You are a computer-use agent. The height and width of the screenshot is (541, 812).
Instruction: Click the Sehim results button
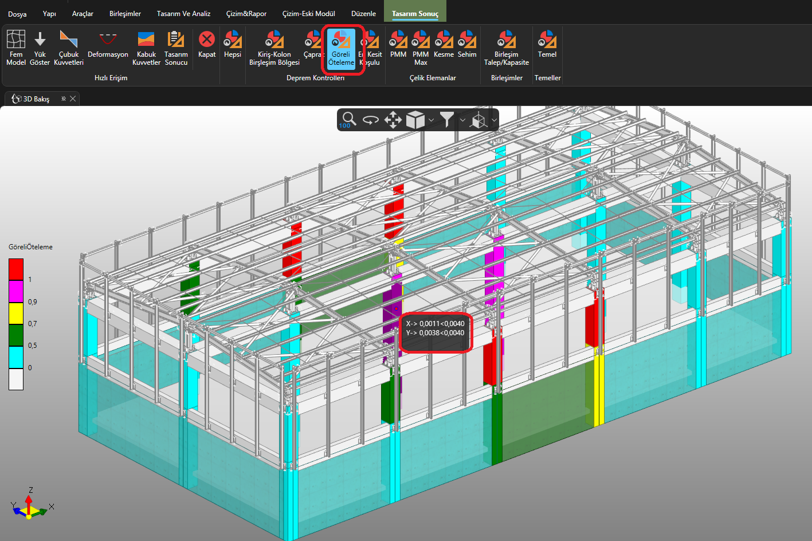click(x=467, y=45)
